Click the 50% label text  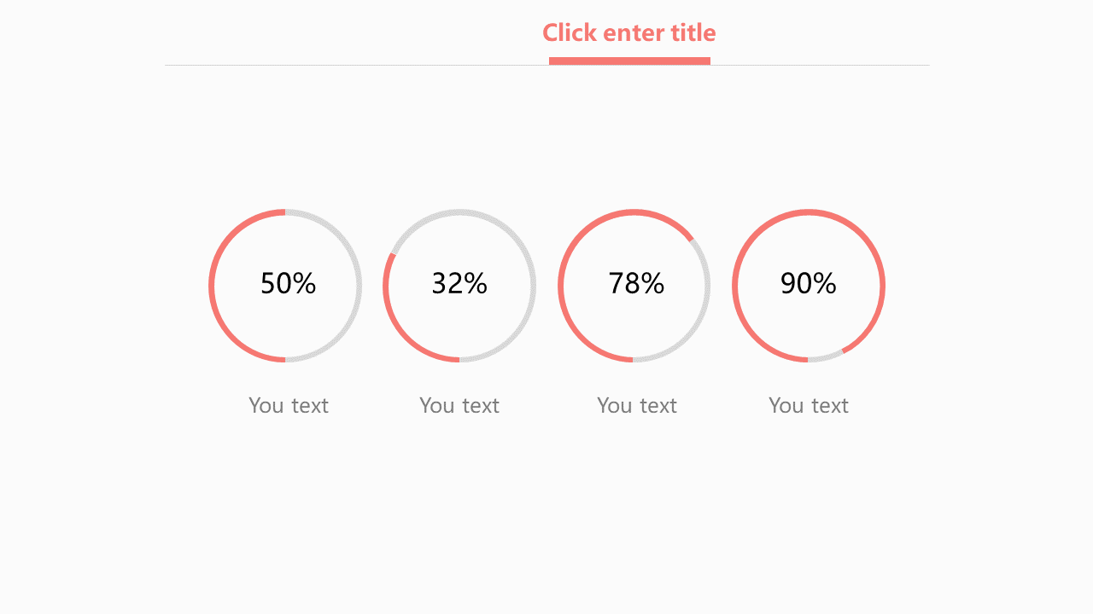[x=288, y=283]
